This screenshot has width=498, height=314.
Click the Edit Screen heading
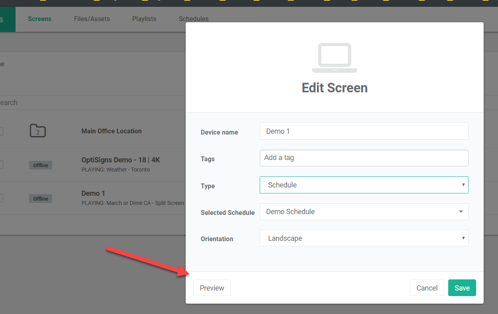pyautogui.click(x=335, y=88)
